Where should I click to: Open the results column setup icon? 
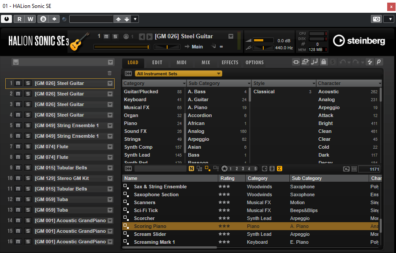coord(354,169)
